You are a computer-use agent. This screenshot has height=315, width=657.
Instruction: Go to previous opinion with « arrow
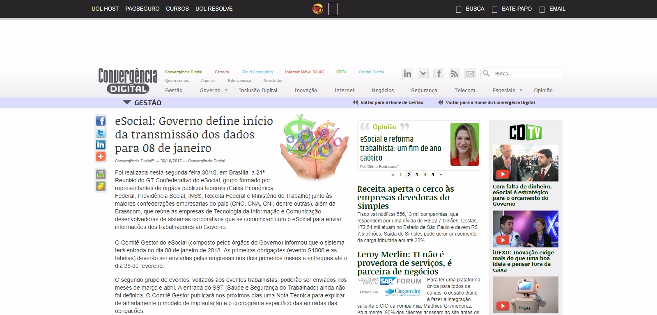[393, 174]
